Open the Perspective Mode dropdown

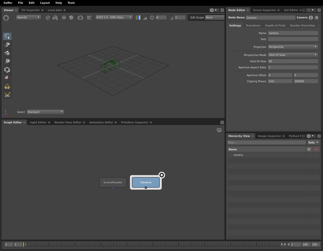point(293,55)
